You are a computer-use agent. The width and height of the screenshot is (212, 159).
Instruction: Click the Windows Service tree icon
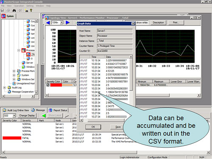pos(19,79)
